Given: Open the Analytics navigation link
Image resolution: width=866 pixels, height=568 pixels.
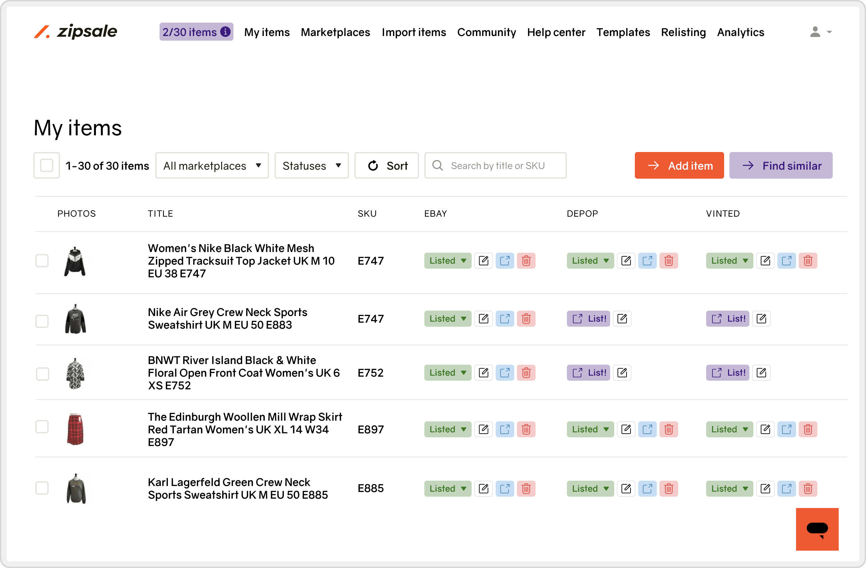Looking at the screenshot, I should pyautogui.click(x=740, y=32).
